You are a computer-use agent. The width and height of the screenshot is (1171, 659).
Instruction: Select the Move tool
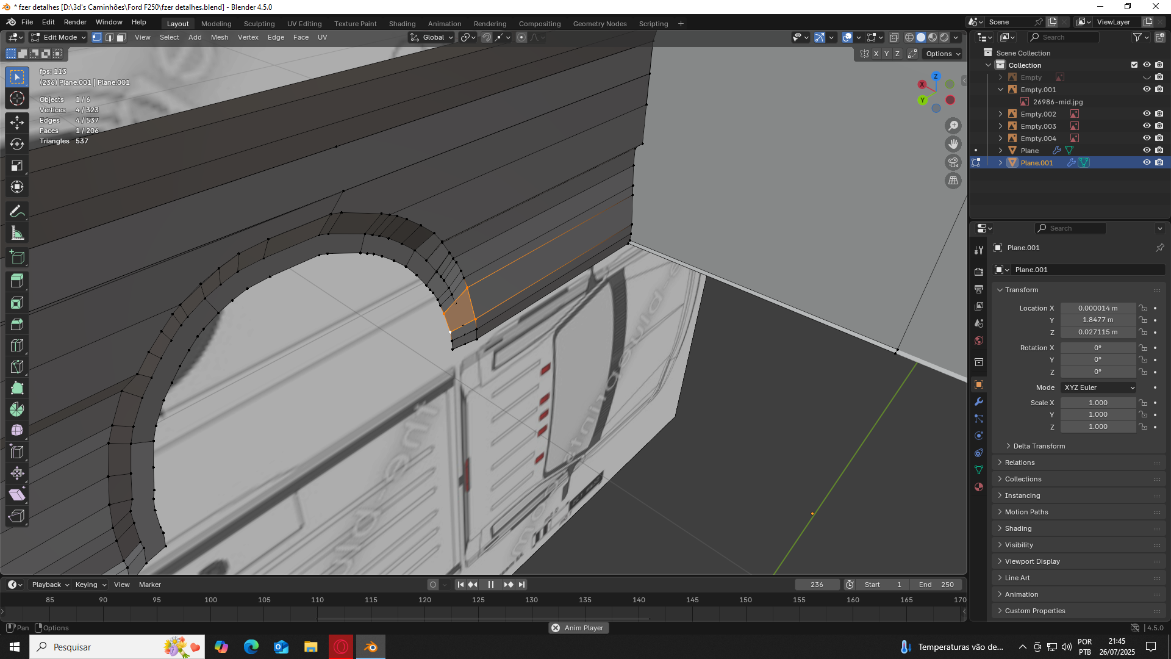click(x=17, y=122)
